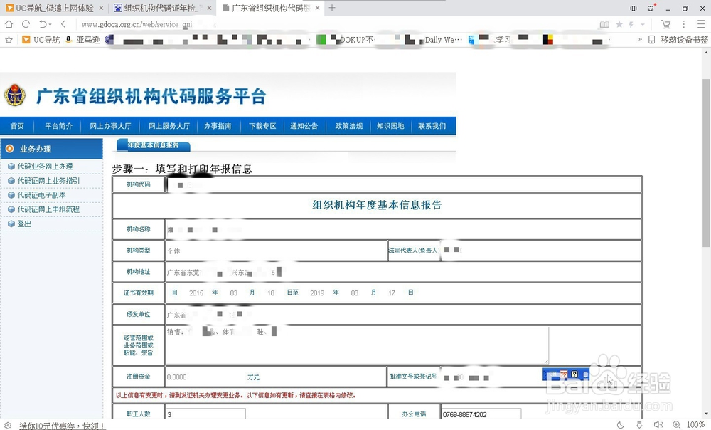Click into 经营范围 text area
The image size is (711, 430).
358,345
